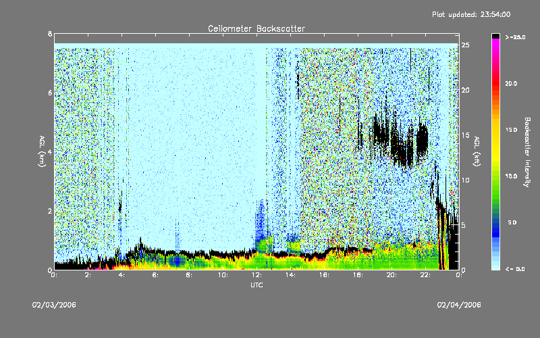Click the "10.0" colorbar label

(511, 176)
